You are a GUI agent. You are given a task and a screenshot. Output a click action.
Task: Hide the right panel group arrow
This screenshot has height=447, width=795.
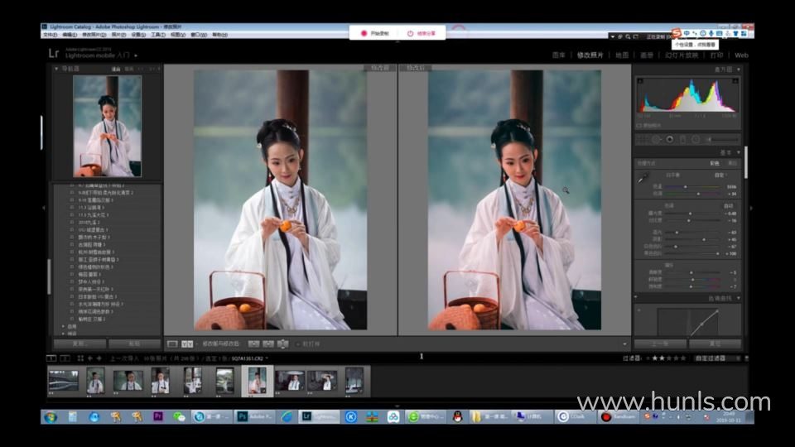(x=751, y=208)
